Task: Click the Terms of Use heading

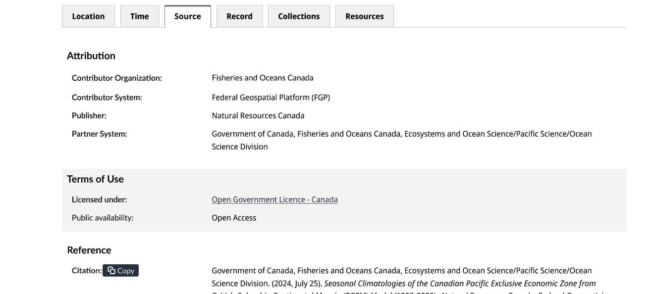Action: pyautogui.click(x=95, y=179)
